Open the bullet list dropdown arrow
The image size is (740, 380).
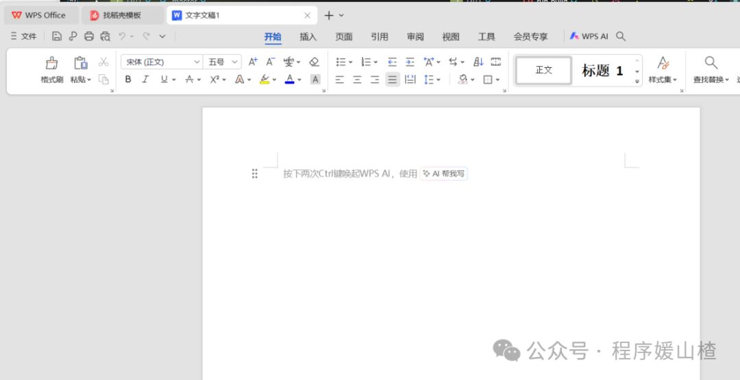(x=351, y=62)
